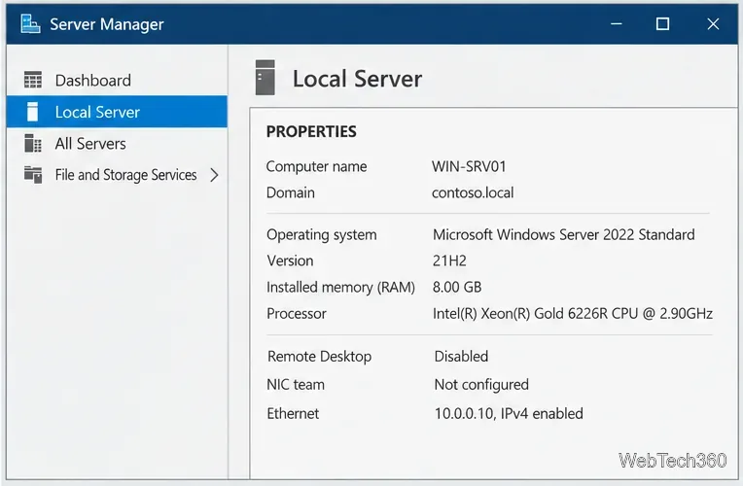Viewport: 743px width, 486px height.
Task: Click the PROPERTIES heading
Action: tap(311, 131)
